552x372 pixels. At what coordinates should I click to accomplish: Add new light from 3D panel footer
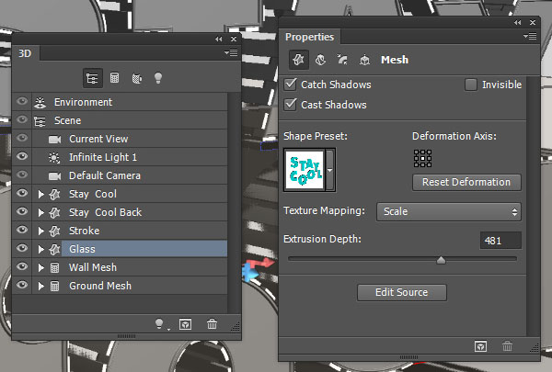coord(160,324)
